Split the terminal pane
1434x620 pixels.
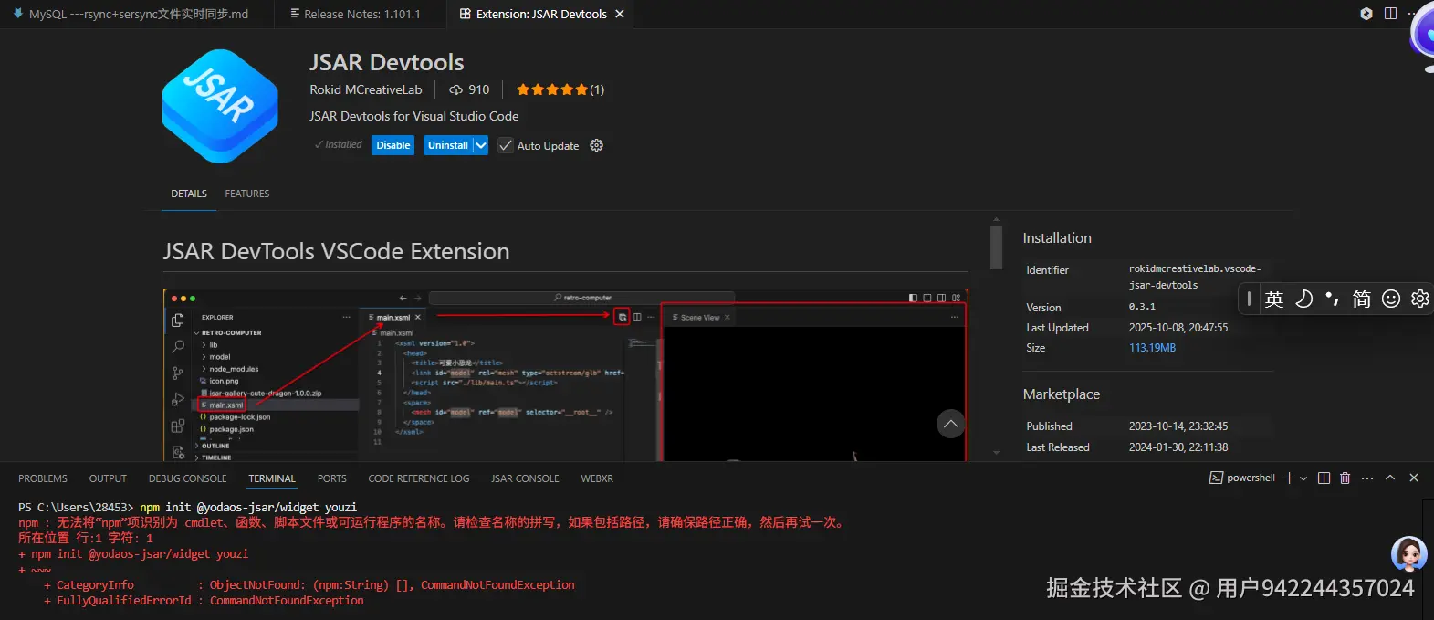(x=1324, y=478)
